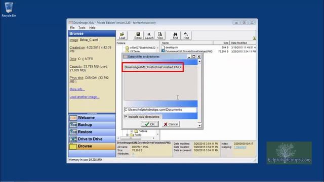Click OK in Extract dialog
The image size is (324, 182).
tap(150, 124)
